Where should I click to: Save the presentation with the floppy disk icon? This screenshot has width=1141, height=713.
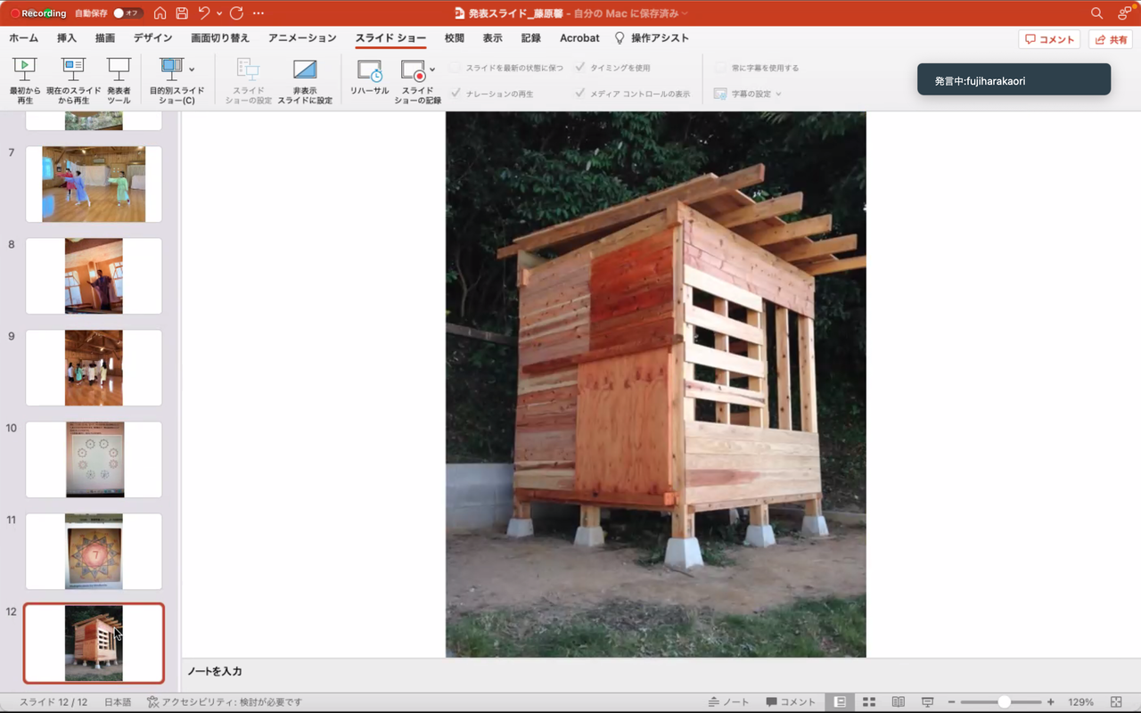182,13
